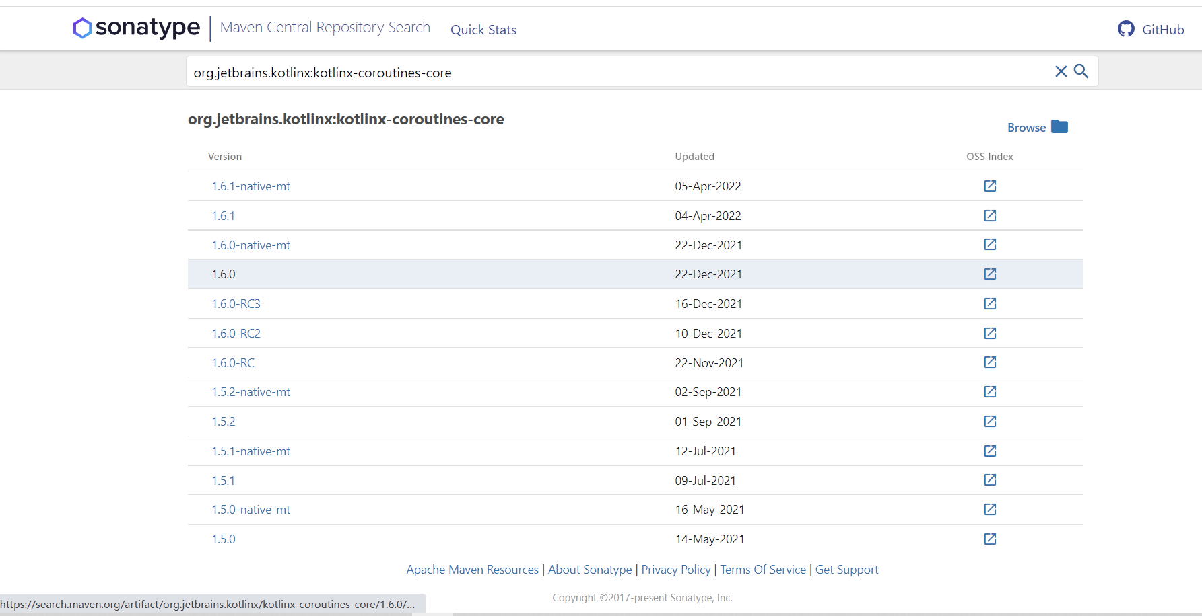Focus the artifact search input field
Viewport: 1202px width, 616px height.
(x=620, y=72)
